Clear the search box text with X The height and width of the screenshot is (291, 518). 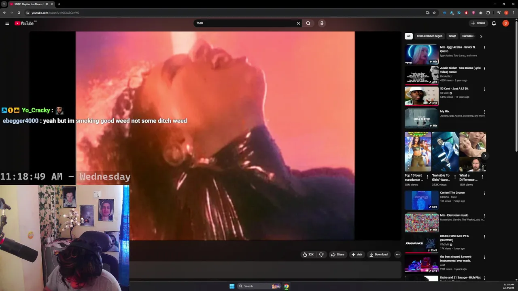pos(299,23)
